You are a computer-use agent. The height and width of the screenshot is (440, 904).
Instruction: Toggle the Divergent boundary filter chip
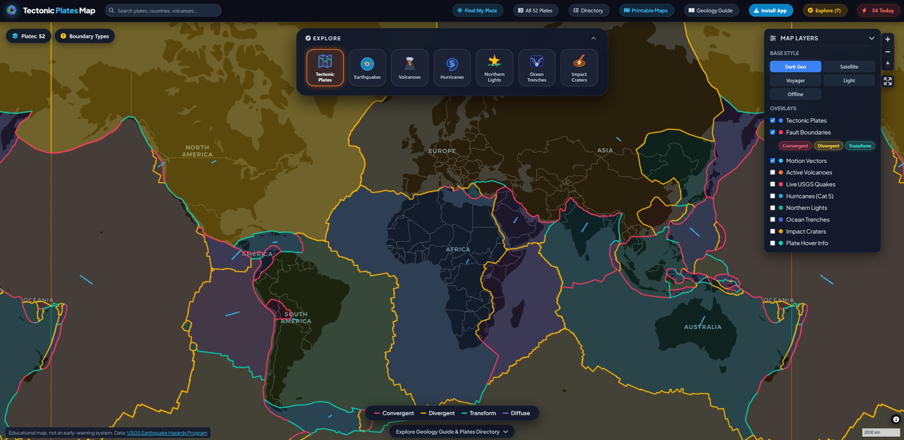(x=828, y=146)
